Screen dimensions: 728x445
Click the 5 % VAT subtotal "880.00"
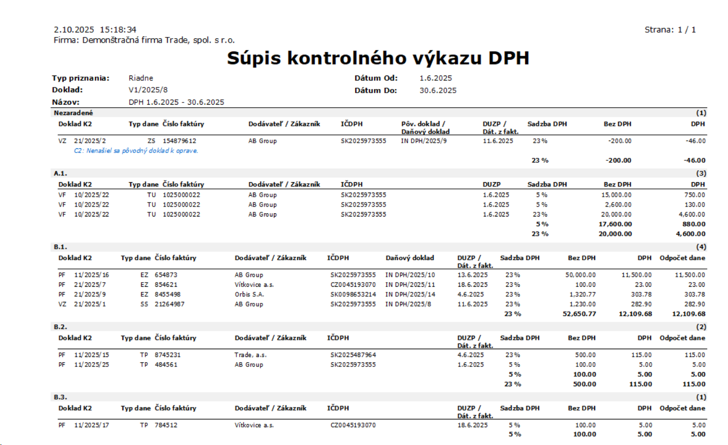point(695,224)
